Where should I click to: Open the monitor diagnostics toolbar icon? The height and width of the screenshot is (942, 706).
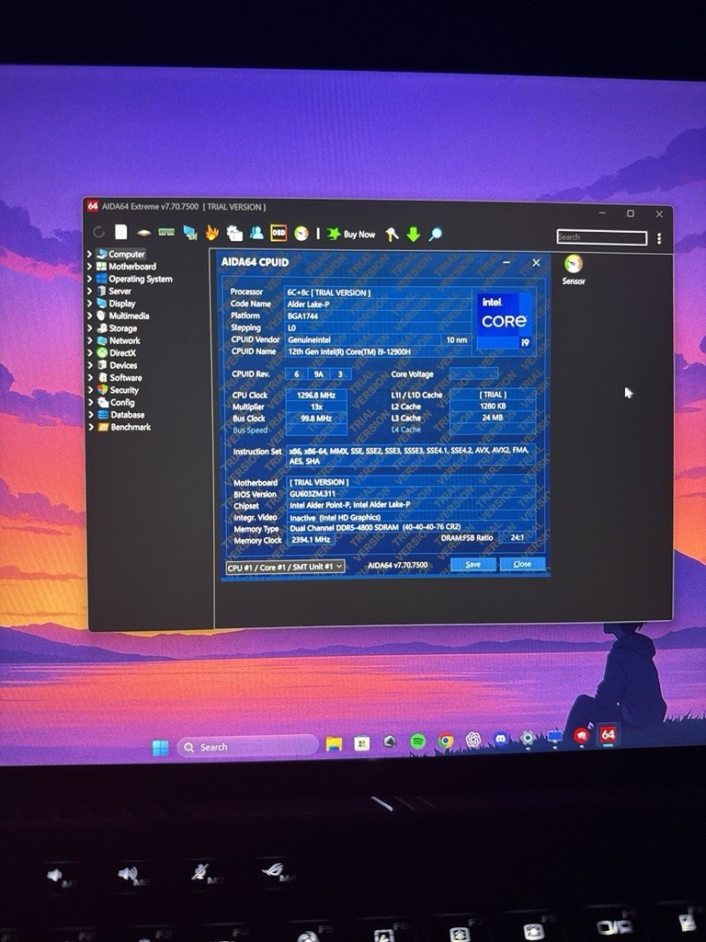click(190, 233)
